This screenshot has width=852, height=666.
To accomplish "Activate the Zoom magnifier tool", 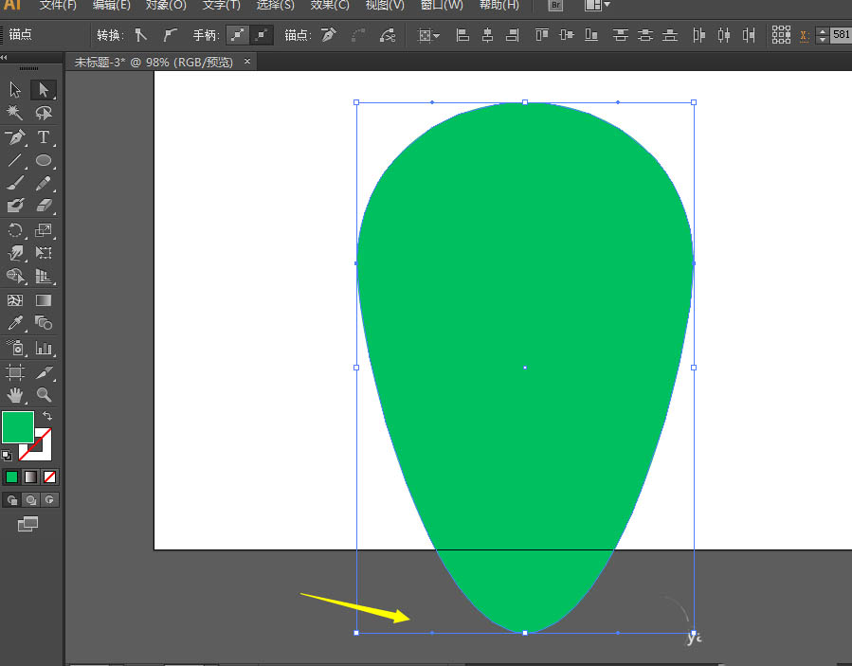I will [x=44, y=395].
